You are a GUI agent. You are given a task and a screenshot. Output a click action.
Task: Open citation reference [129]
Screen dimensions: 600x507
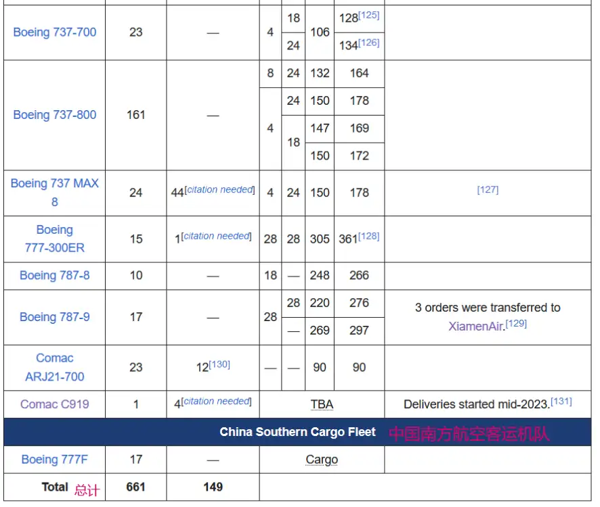click(x=516, y=324)
